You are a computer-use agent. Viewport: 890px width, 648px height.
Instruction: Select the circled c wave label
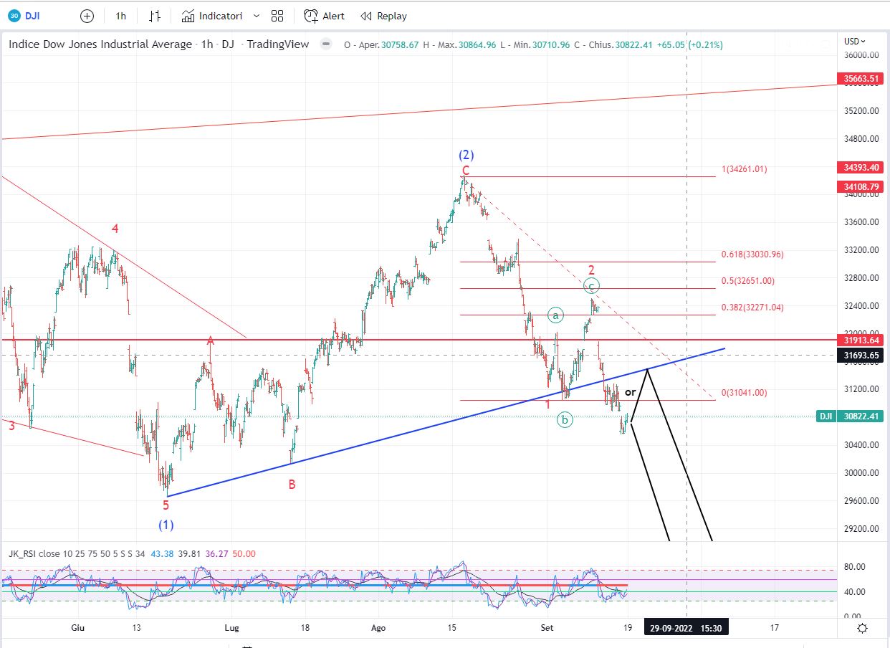tap(591, 286)
